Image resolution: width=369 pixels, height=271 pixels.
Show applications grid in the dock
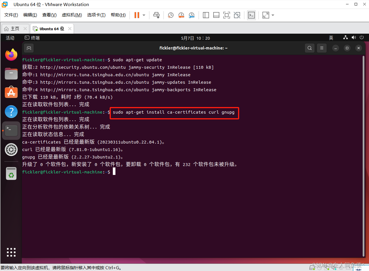[x=11, y=252]
